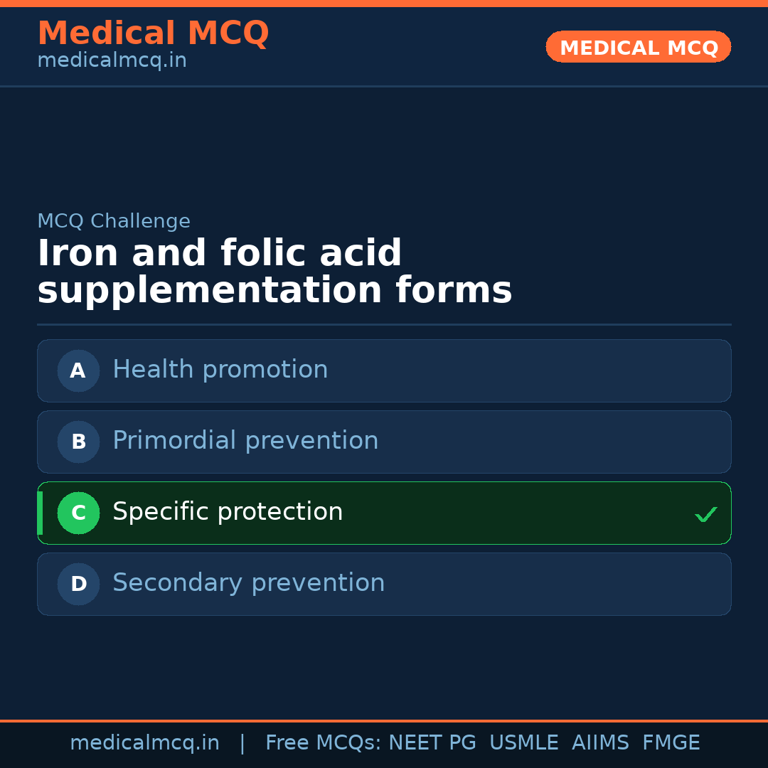Click the green checkmark icon
The image size is (768, 768).
[x=705, y=514]
